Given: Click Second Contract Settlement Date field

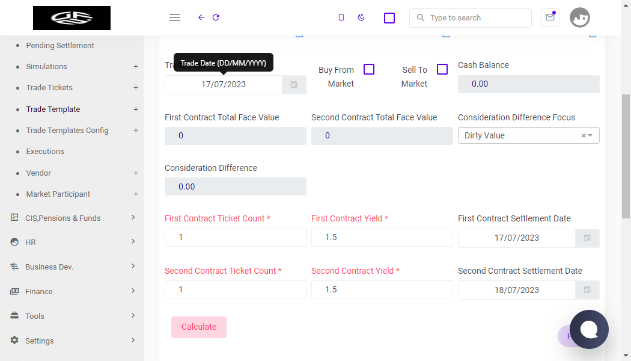Looking at the screenshot, I should click(x=517, y=290).
